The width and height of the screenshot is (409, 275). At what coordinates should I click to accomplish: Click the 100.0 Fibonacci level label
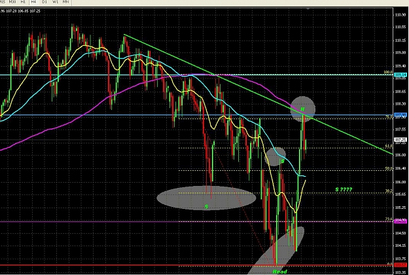(x=388, y=72)
